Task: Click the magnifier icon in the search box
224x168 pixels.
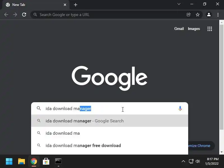Action: point(39,108)
